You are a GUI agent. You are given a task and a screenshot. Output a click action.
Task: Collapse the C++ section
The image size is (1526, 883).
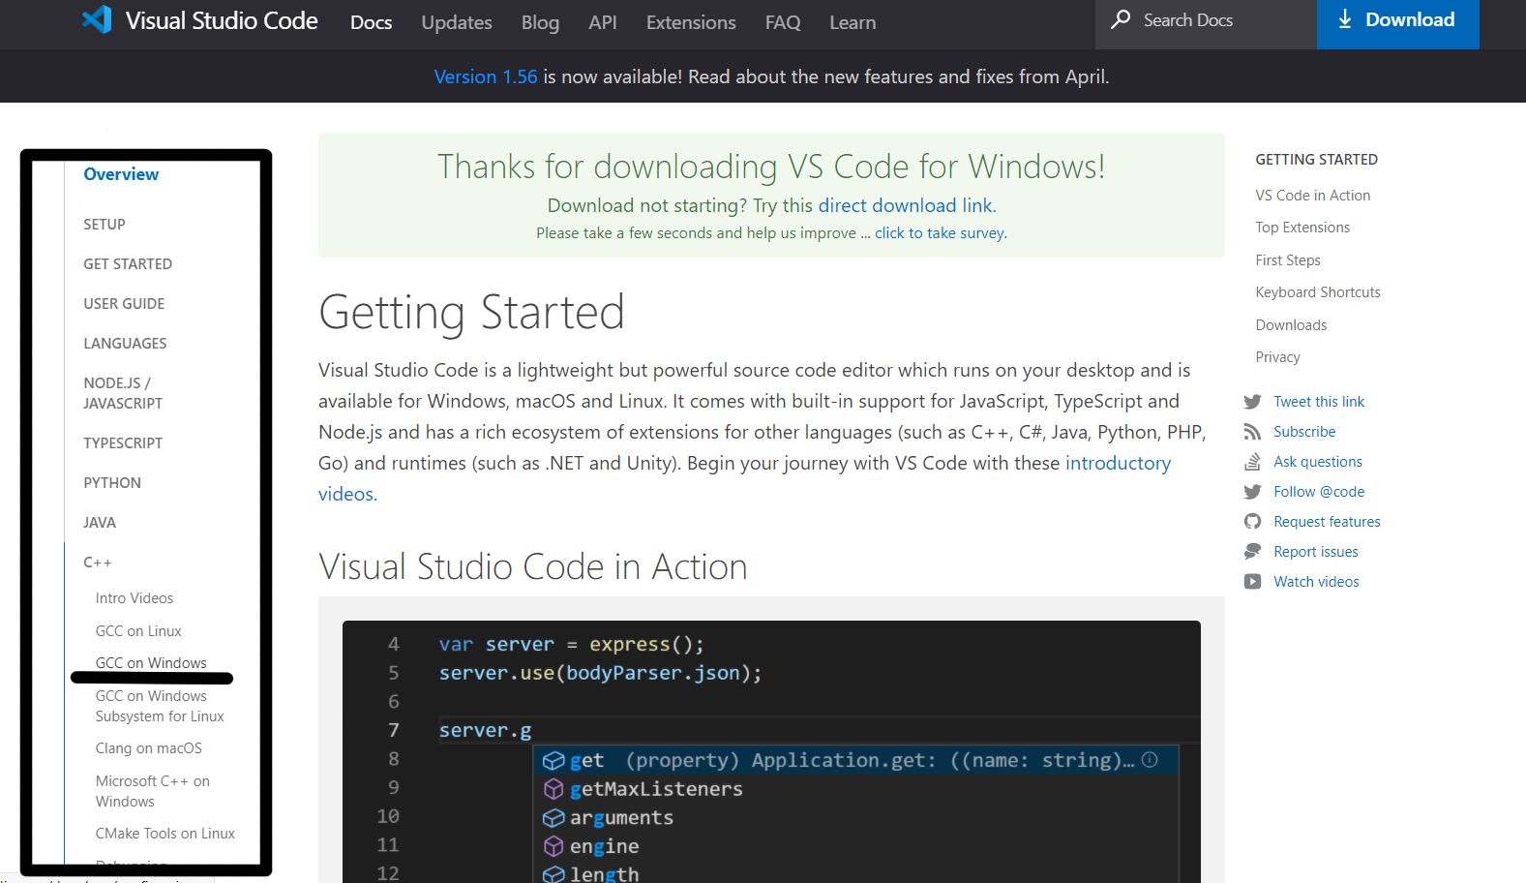coord(98,563)
